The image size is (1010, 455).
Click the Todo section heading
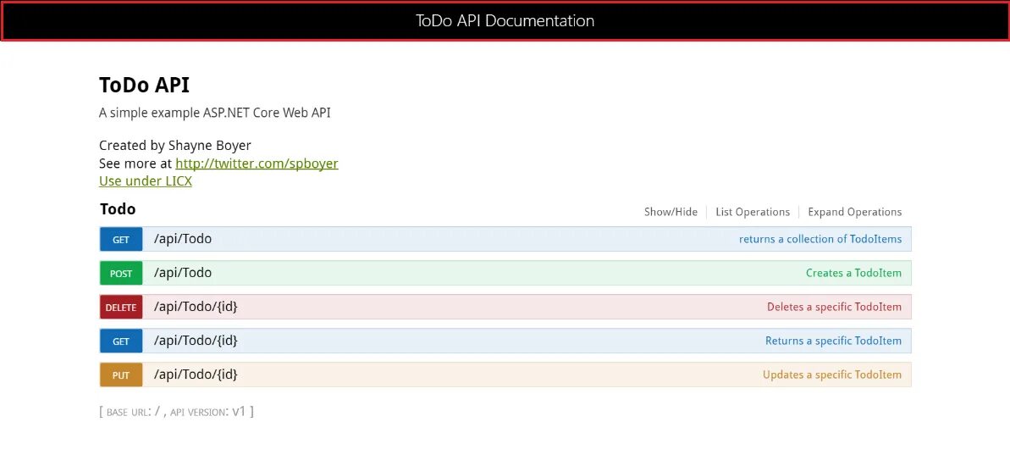coord(118,209)
